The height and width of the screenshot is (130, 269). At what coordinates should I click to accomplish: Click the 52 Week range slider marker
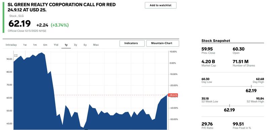[229, 106]
